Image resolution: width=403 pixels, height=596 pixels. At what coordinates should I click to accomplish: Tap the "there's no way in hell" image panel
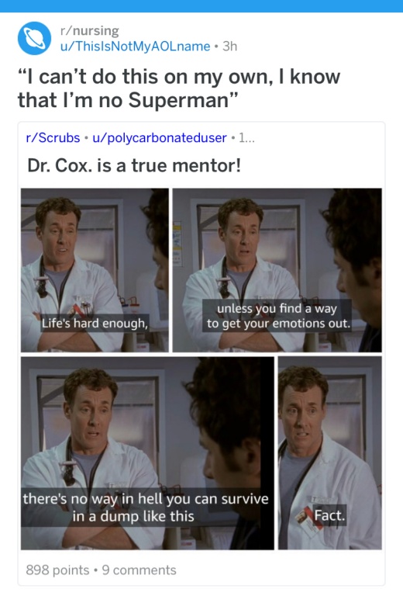click(x=147, y=453)
